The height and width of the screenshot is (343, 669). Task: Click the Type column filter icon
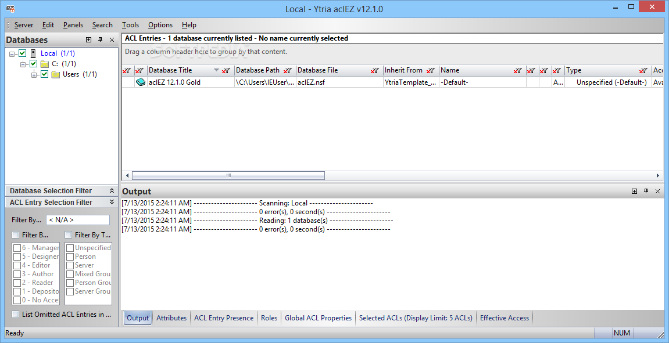tap(643, 71)
